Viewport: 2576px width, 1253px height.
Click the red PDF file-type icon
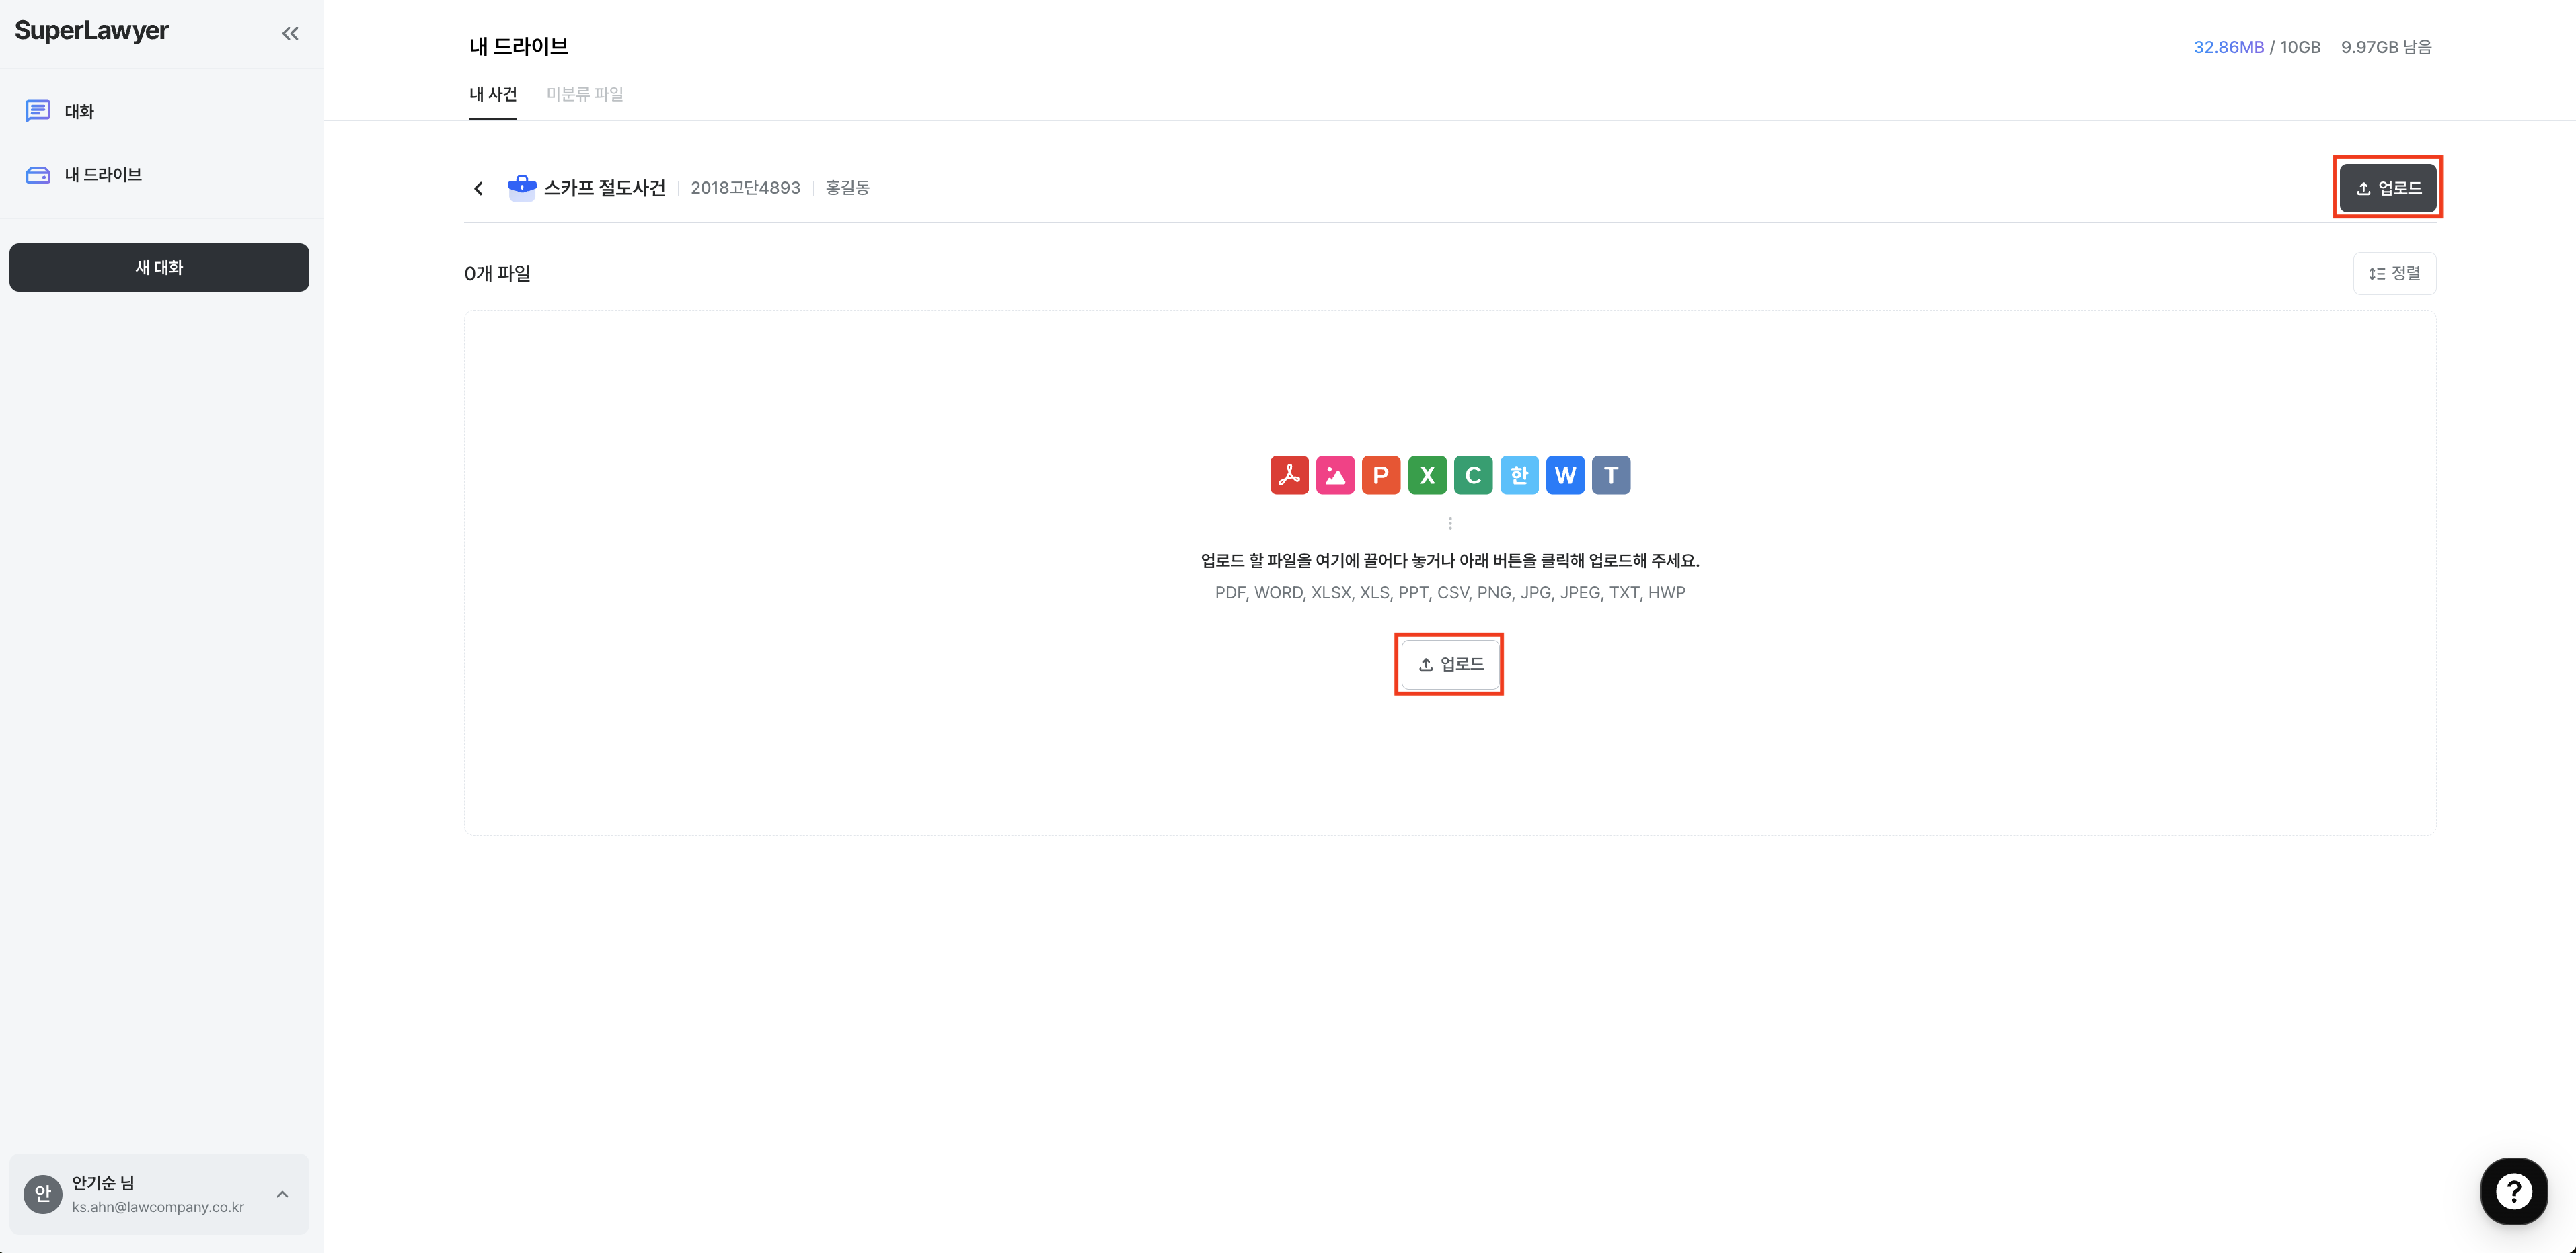pos(1289,475)
